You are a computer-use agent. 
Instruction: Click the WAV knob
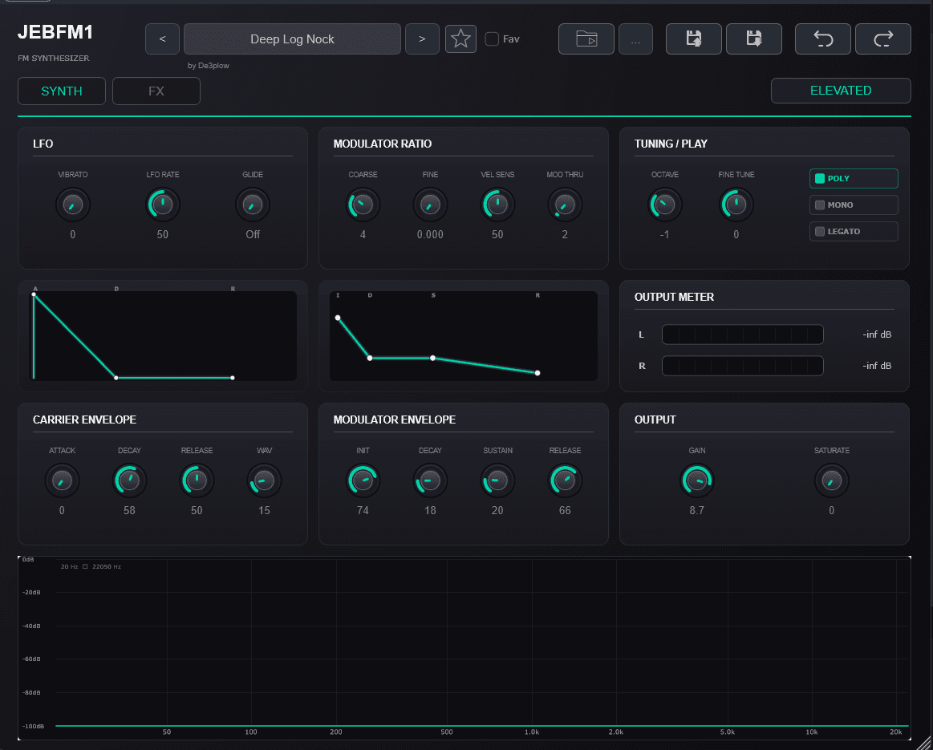click(x=264, y=480)
